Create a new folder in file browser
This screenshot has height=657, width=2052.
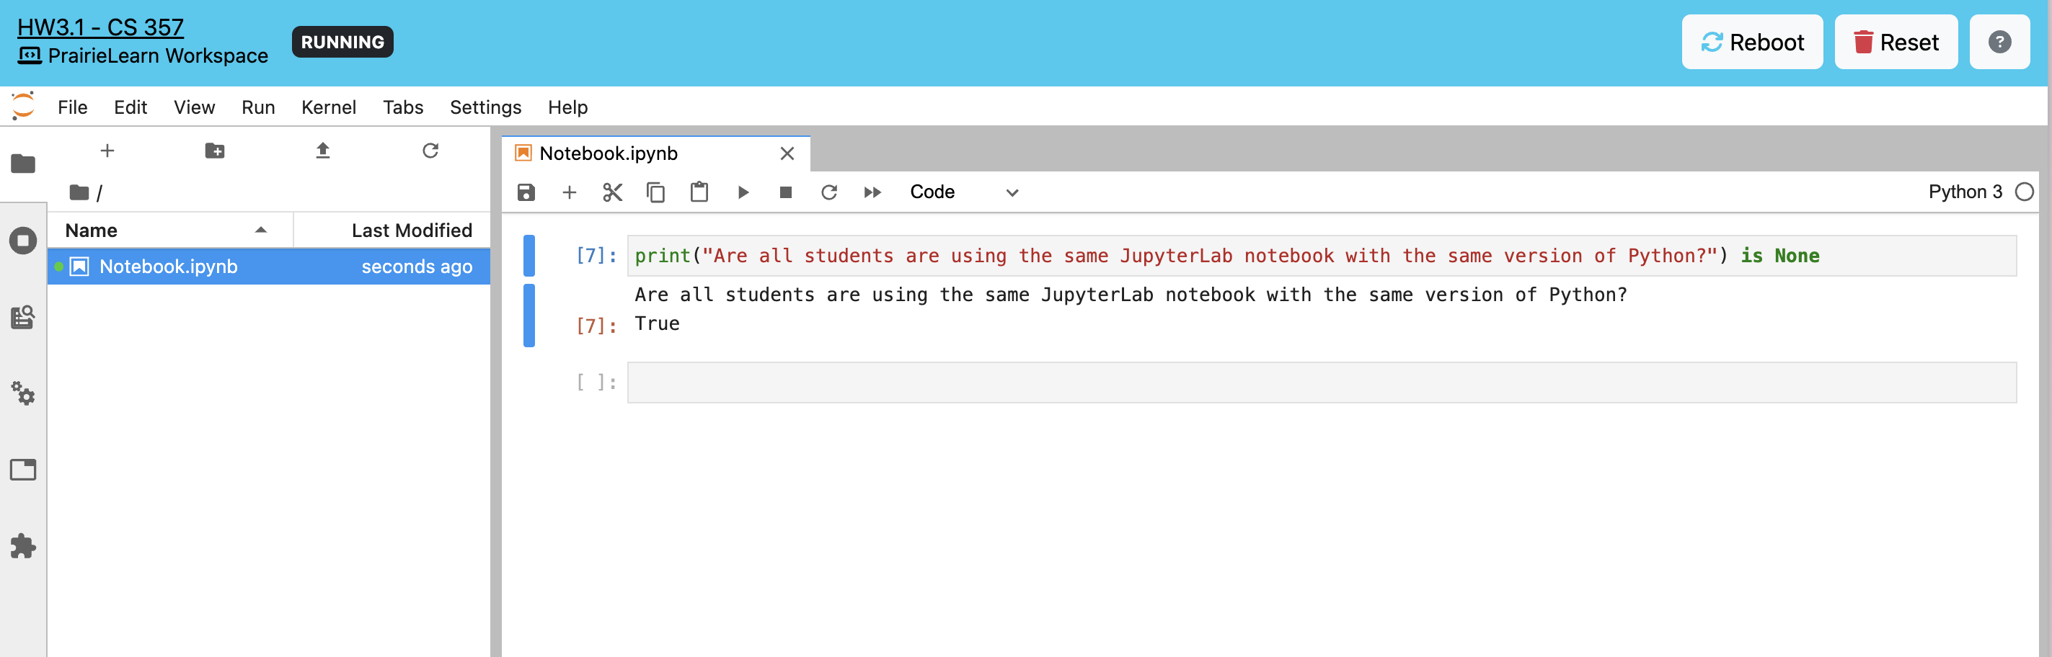click(215, 151)
